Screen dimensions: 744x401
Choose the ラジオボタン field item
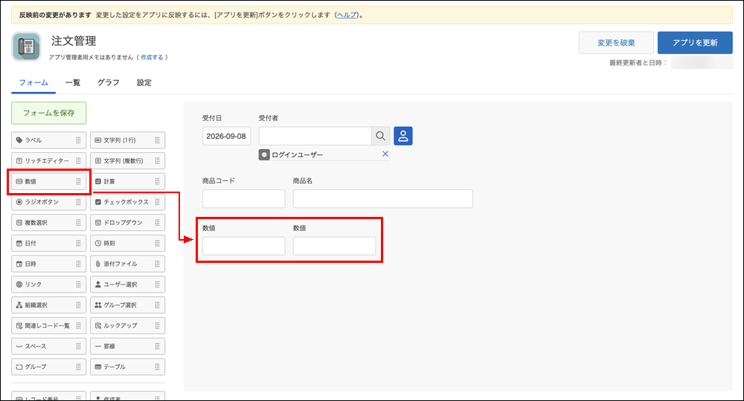click(x=49, y=202)
